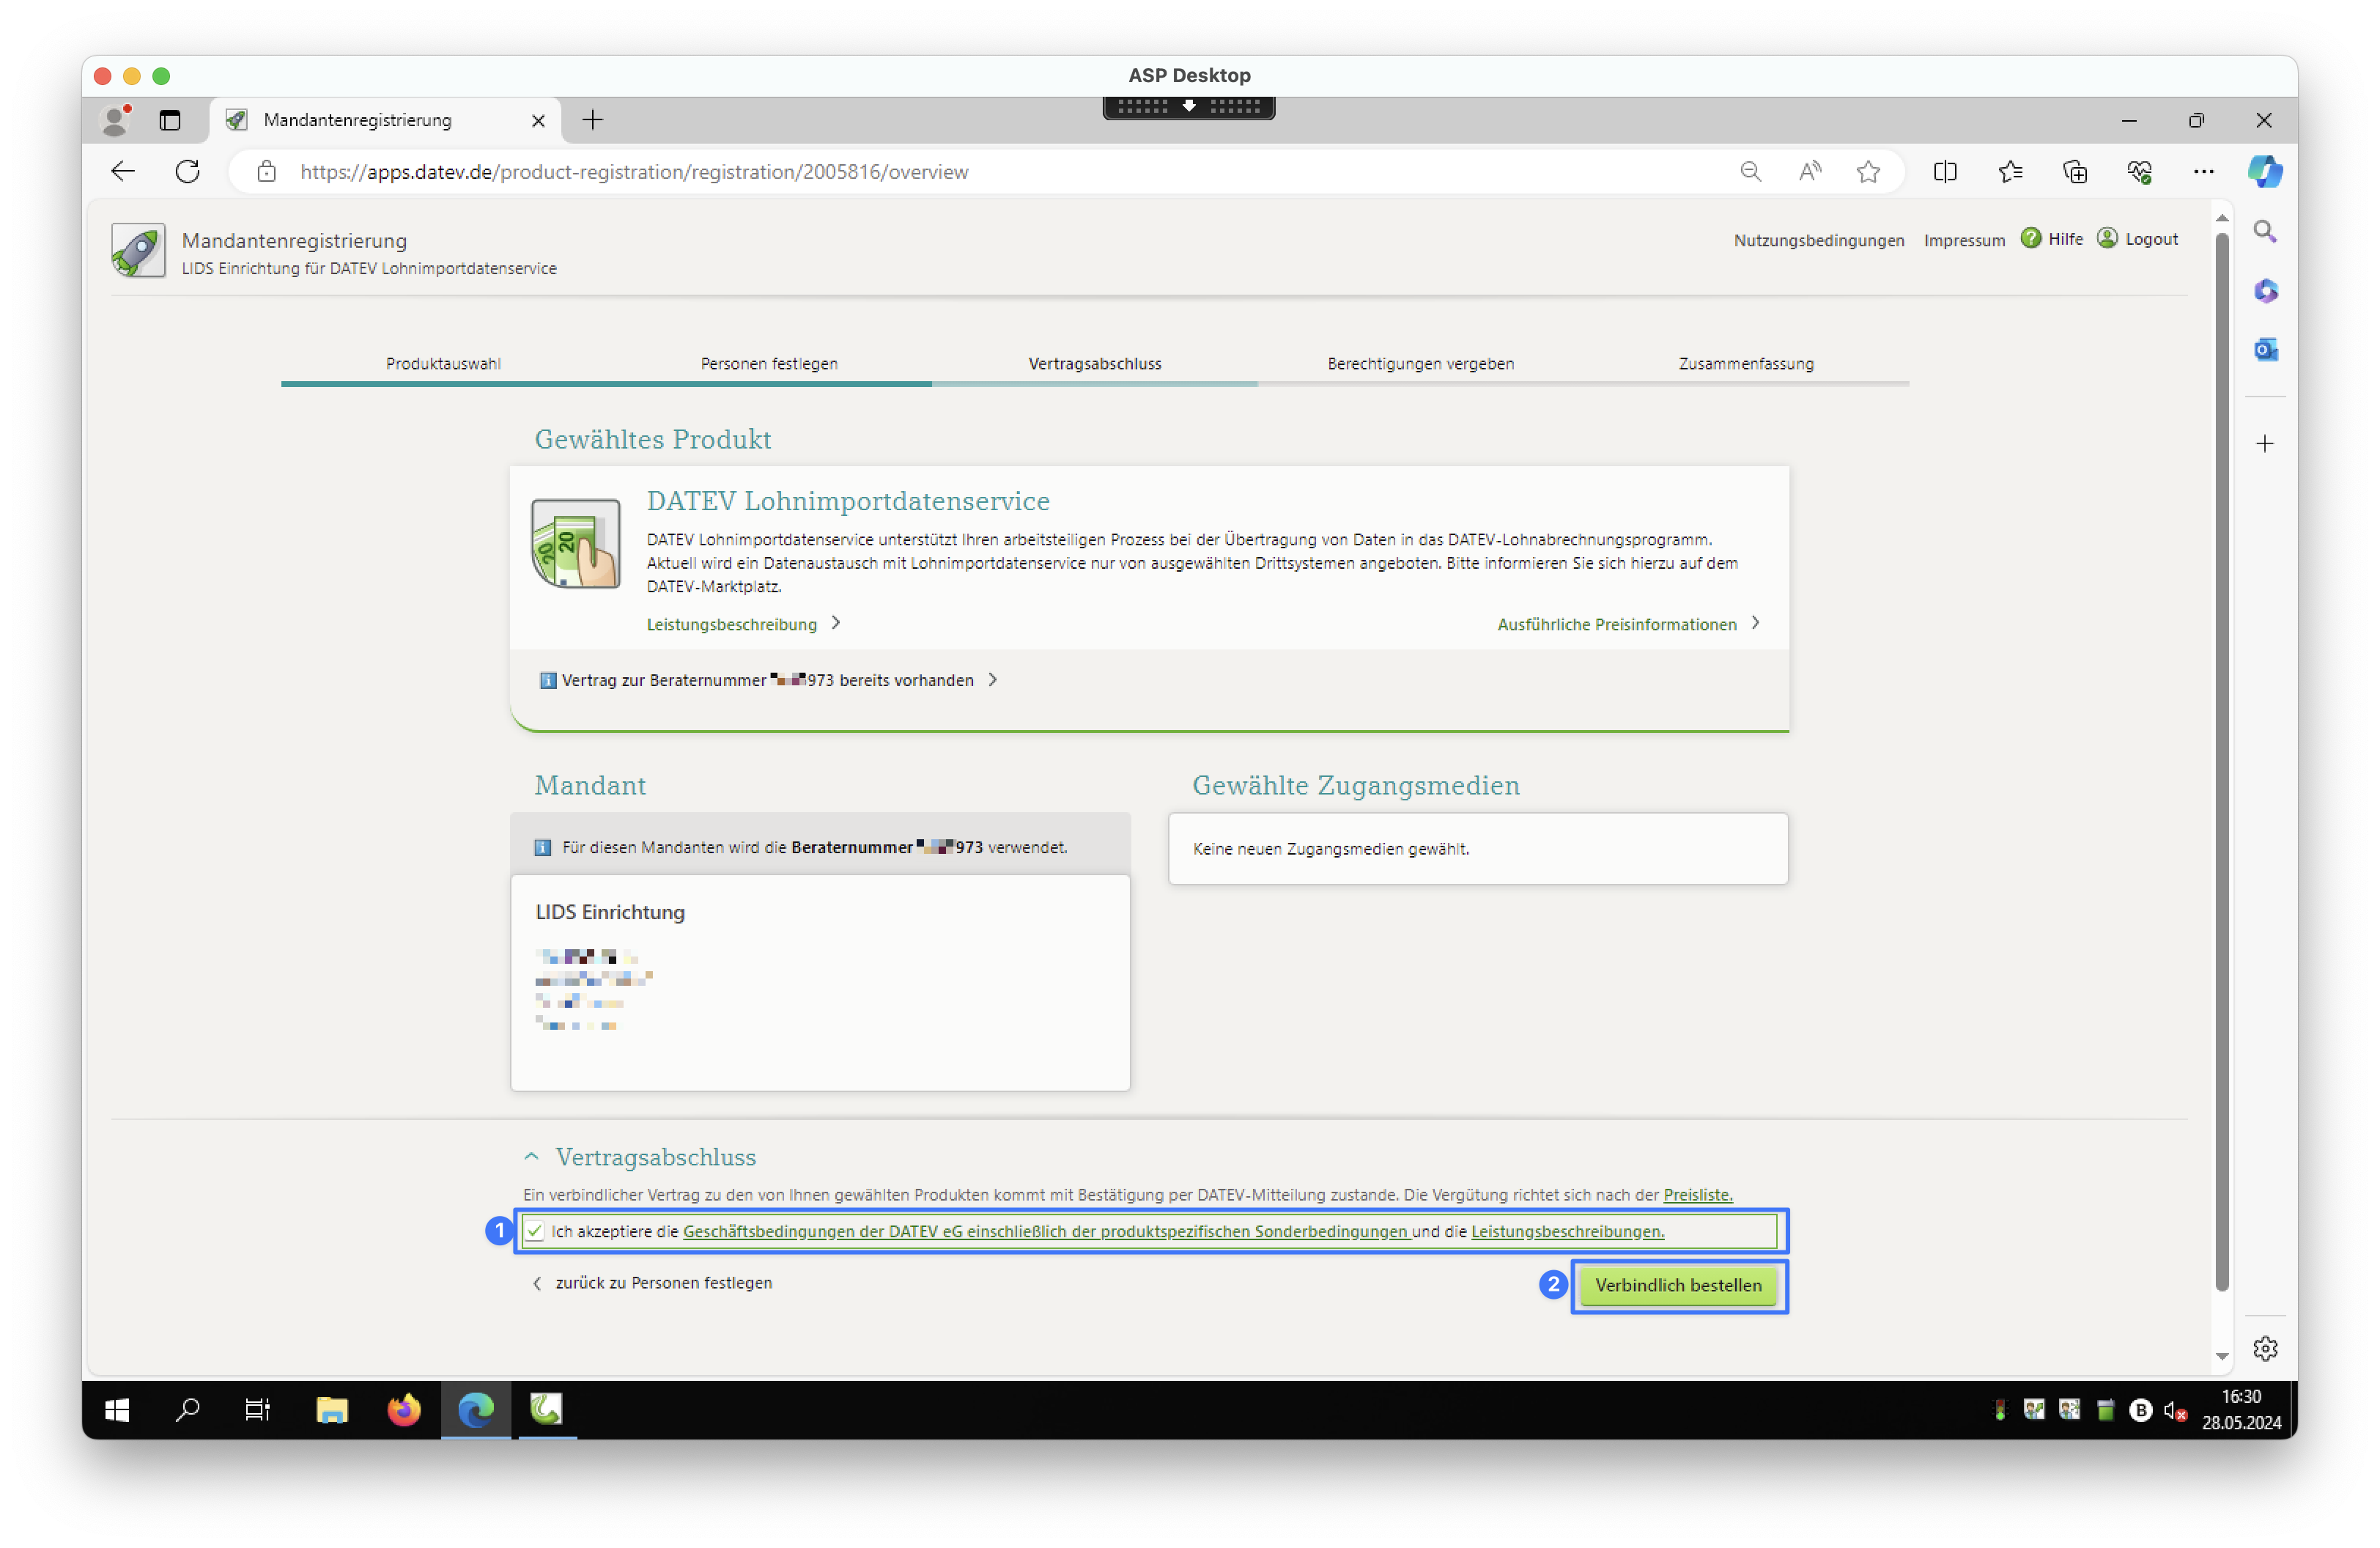Open the Edge sidebar search icon
The height and width of the screenshot is (1548, 2380).
pos(2265,232)
